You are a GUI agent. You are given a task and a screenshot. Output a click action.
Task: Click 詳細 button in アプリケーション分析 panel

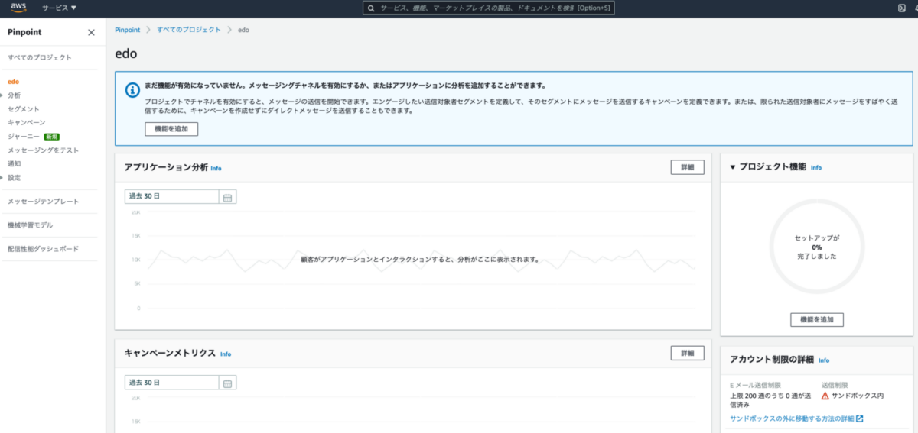(687, 168)
